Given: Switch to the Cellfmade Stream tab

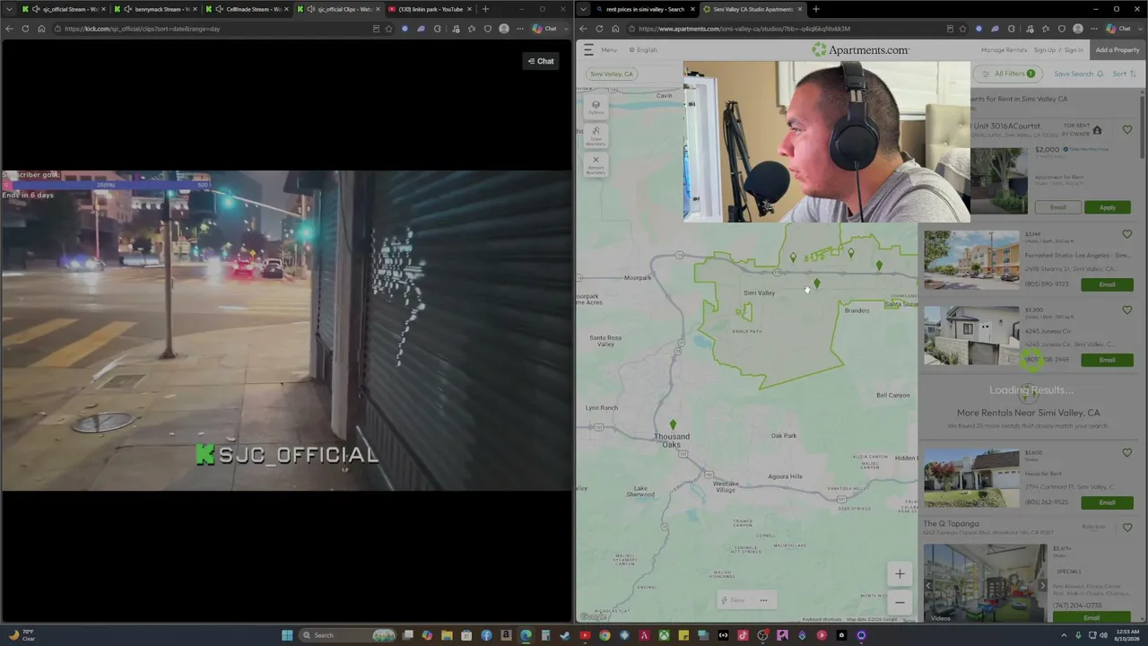Looking at the screenshot, I should (248, 9).
